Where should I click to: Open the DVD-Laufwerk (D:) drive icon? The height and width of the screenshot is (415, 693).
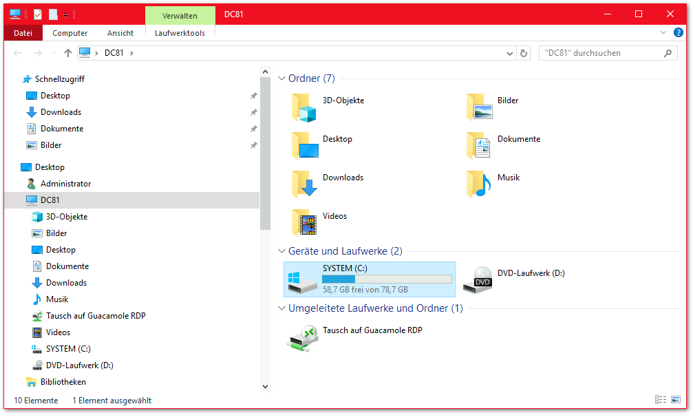pyautogui.click(x=478, y=279)
